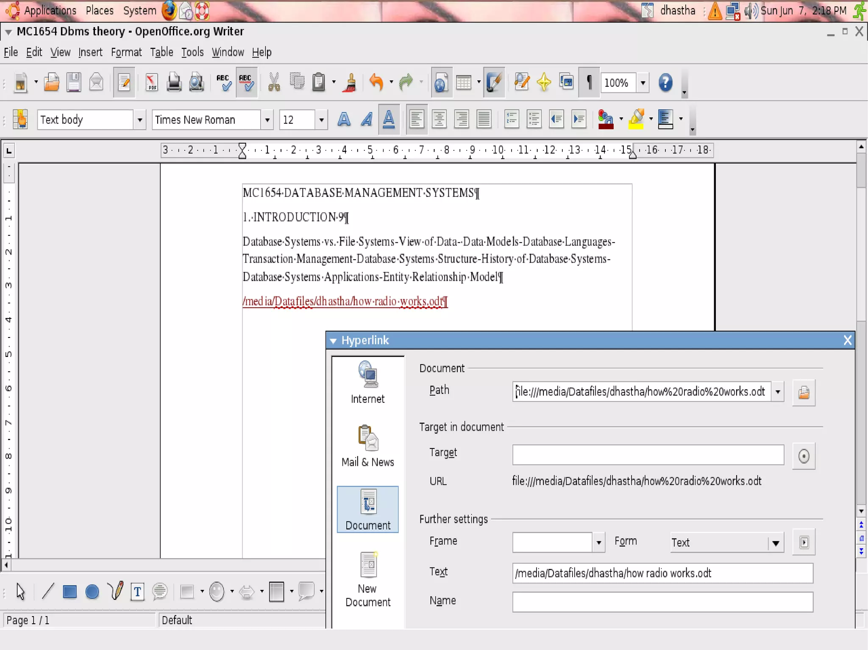Toggle Italic formatting button

pyautogui.click(x=366, y=119)
